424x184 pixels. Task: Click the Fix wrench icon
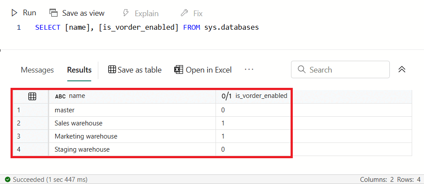(x=184, y=13)
